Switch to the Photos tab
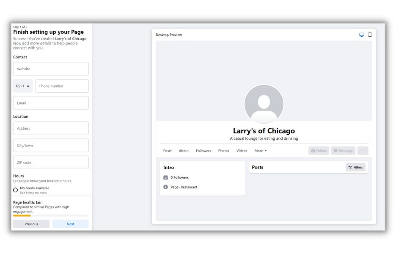This screenshot has height=254, width=396. pos(223,151)
